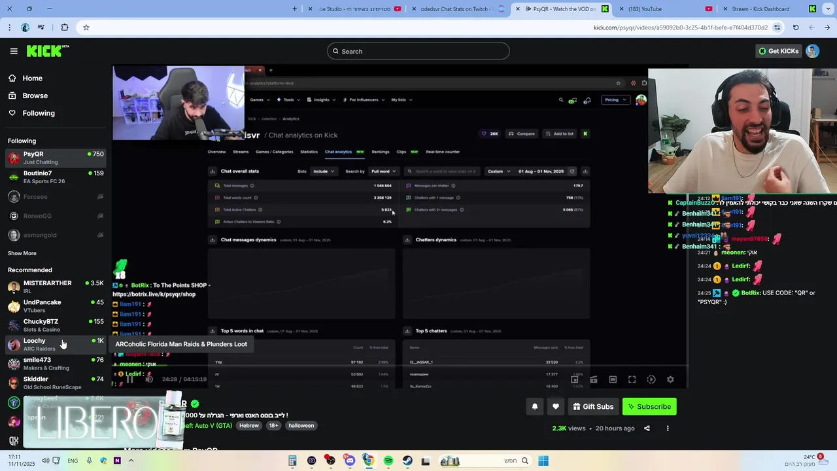Viewport: 837px width, 471px height.
Task: Open offline asmongold channel
Action: pos(56,235)
